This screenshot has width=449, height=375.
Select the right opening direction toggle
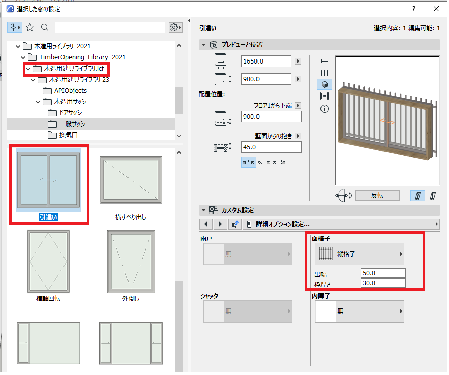click(x=433, y=196)
